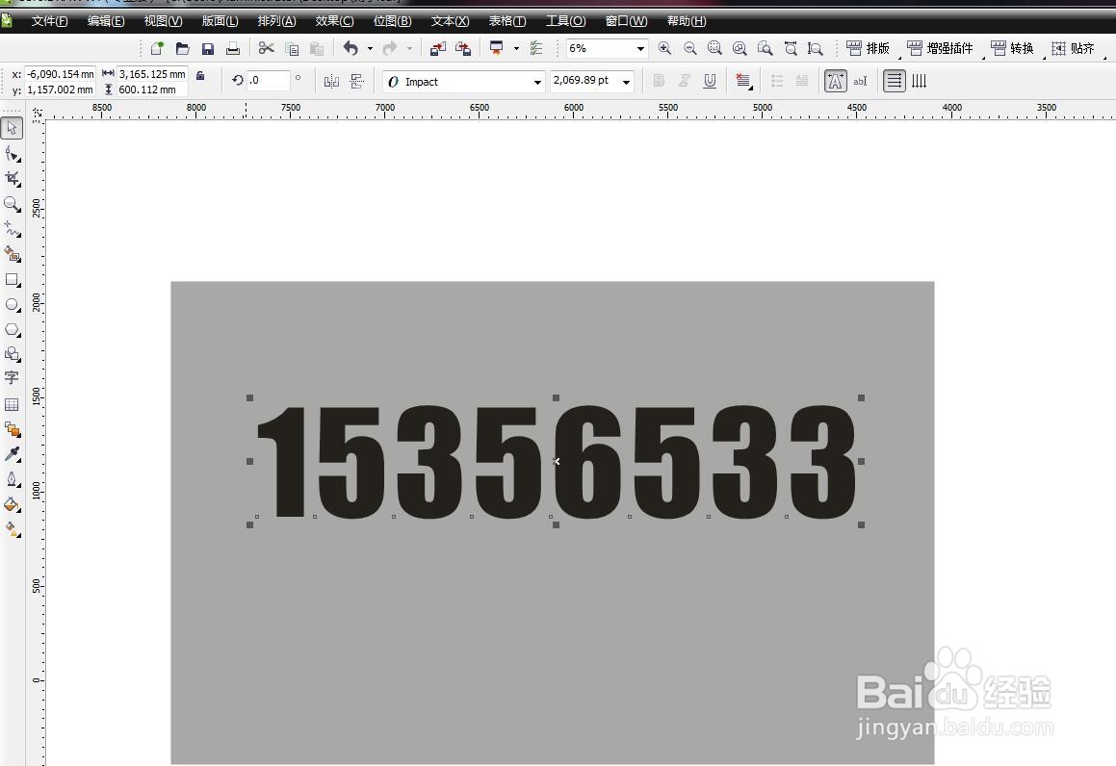
Task: Open the zoom level 6% dropdown
Action: point(640,48)
